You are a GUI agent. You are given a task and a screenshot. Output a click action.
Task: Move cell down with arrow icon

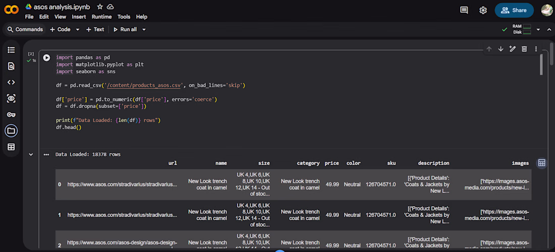501,49
